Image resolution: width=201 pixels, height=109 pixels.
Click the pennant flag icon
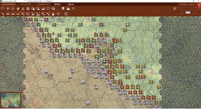click(x=73, y=9)
